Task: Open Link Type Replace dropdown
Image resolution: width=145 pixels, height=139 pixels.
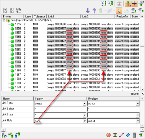Action: click(x=138, y=104)
